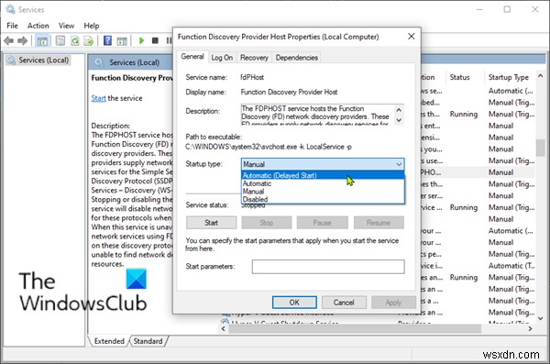Choose Automatic startup type option
Screen dimensions: 550x364
(323, 183)
